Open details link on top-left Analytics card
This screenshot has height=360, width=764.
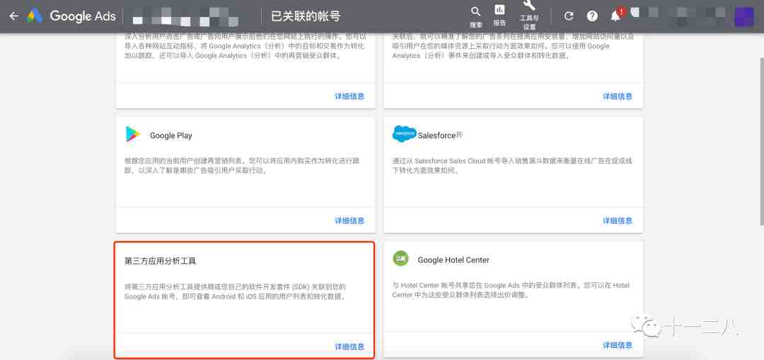point(349,96)
